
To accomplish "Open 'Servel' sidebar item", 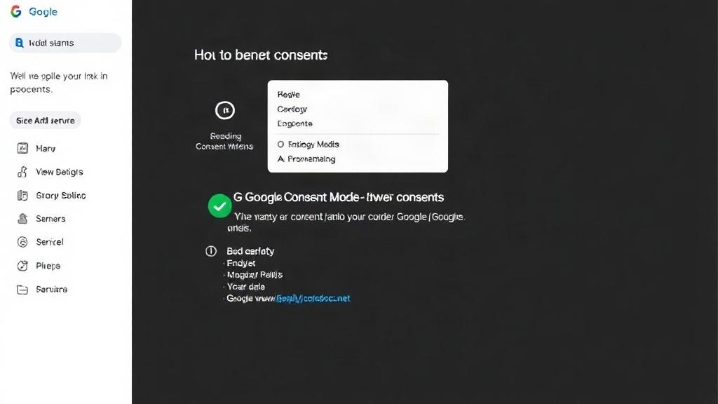I will click(x=50, y=242).
